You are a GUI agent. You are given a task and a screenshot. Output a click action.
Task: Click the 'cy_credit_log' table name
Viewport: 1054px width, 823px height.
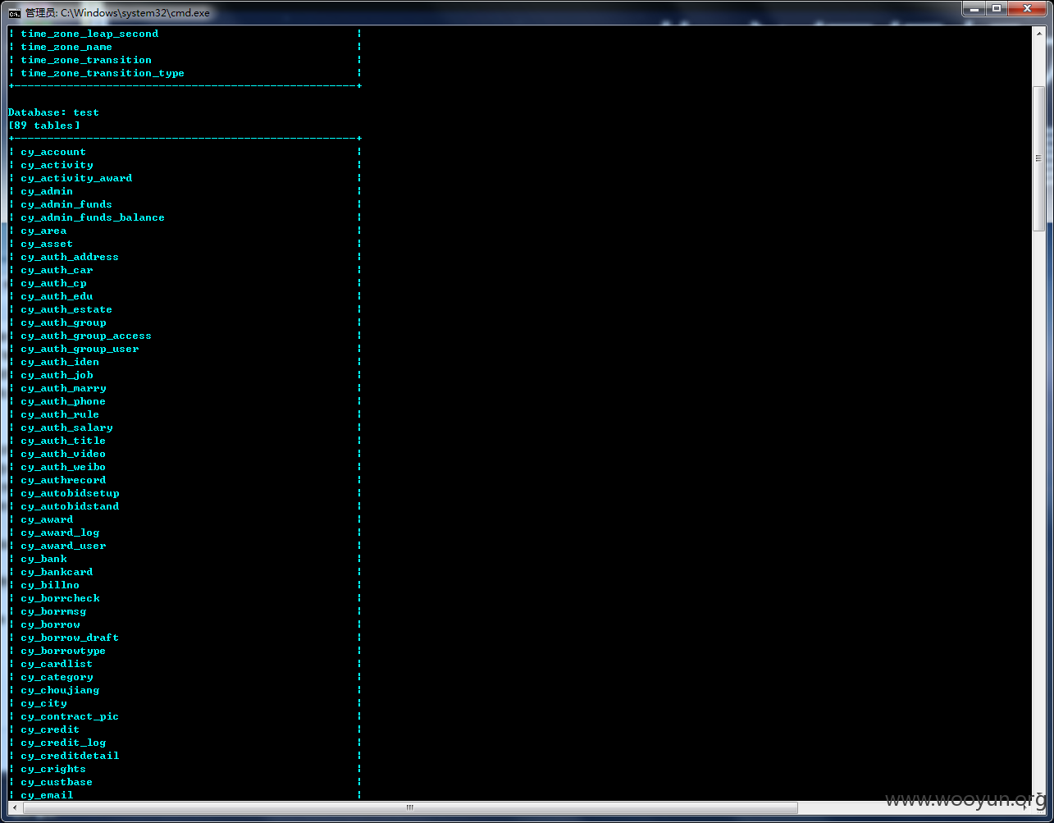coord(63,743)
